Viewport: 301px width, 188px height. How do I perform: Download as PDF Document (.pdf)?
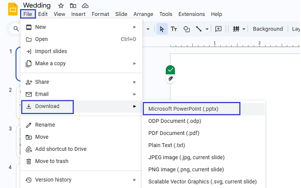coord(203,133)
